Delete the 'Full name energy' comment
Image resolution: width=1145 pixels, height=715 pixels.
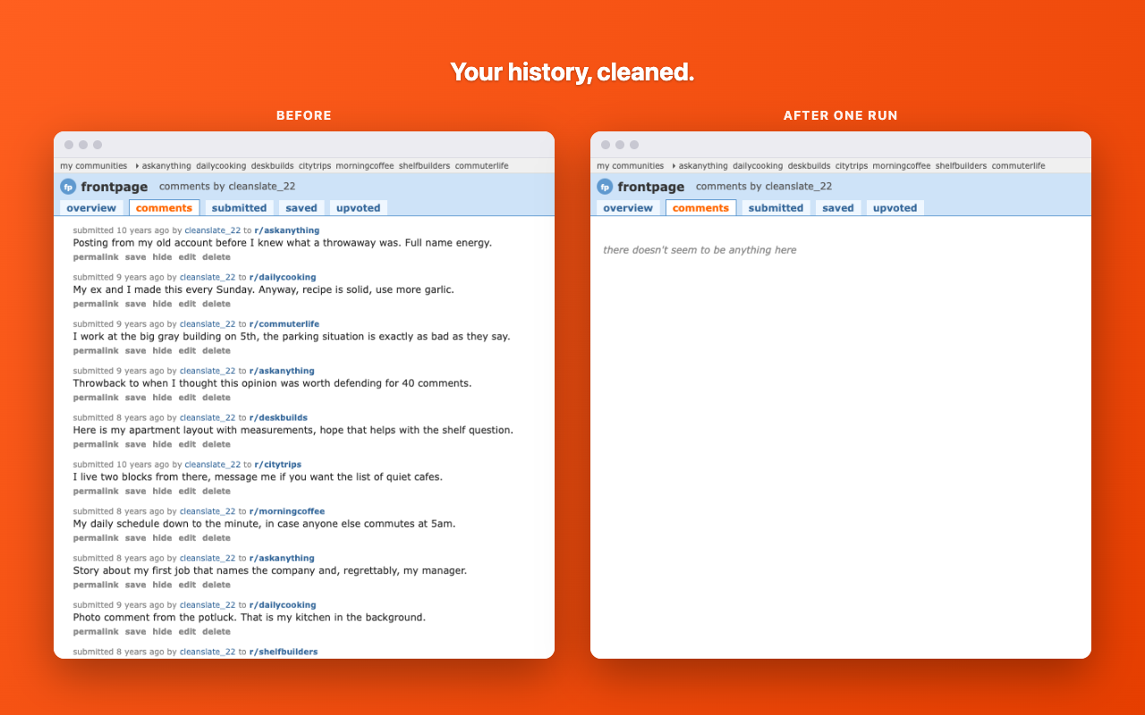pyautogui.click(x=216, y=257)
